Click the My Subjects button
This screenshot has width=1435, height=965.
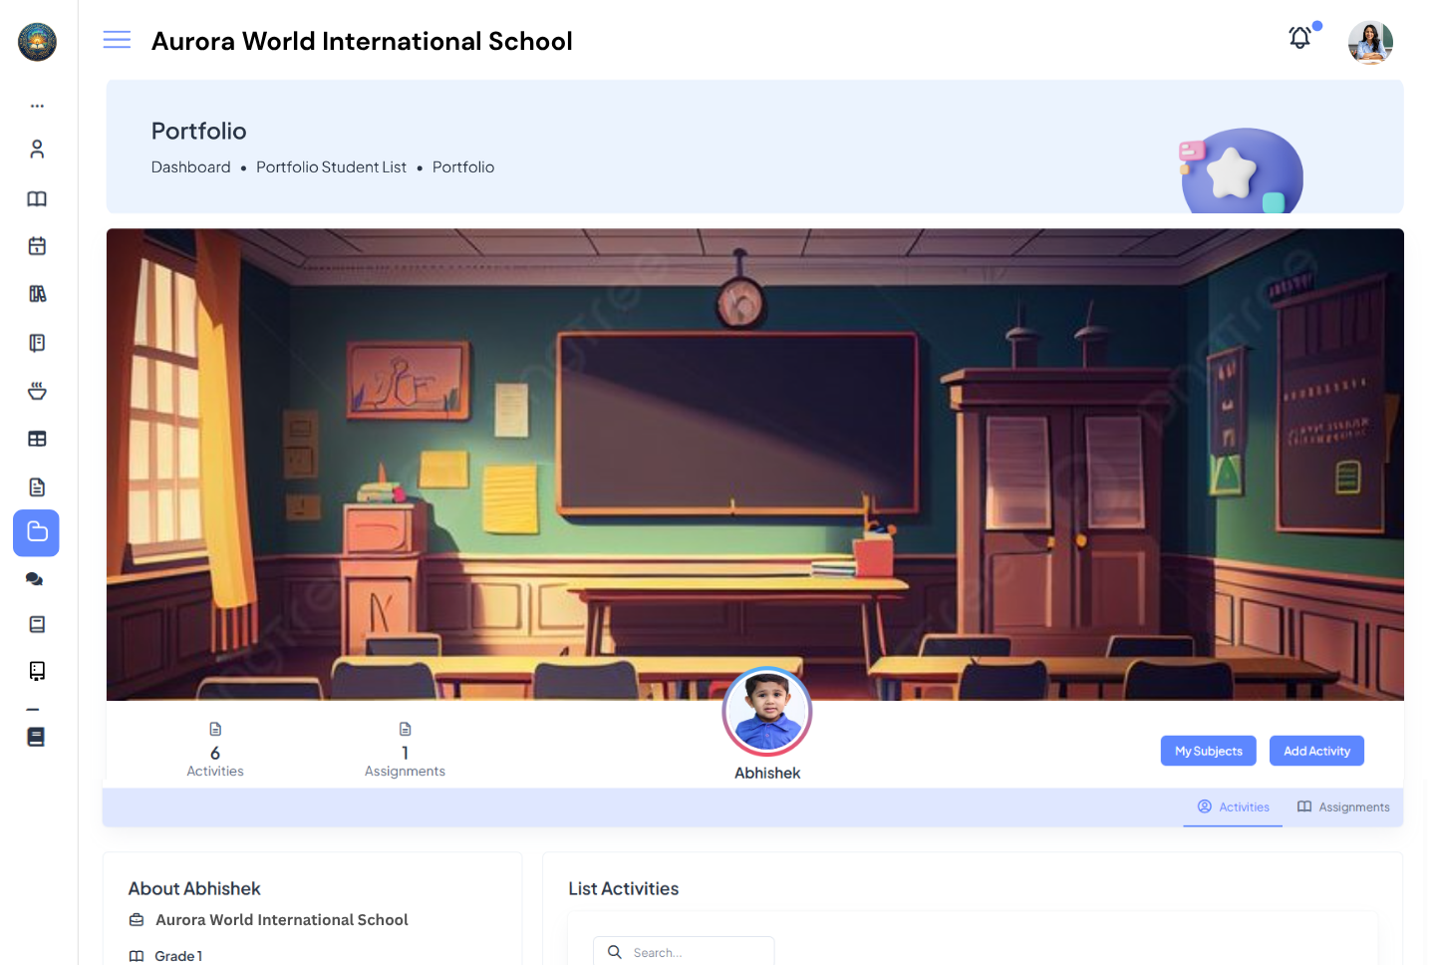click(1208, 751)
